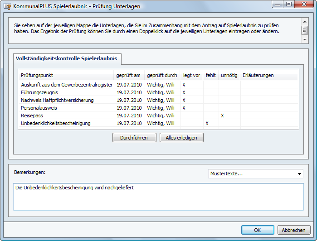Select the Vollständigkeitskontrolle Spielerlaubnis tab
Image resolution: width=317 pixels, height=241 pixels.
click(x=67, y=58)
